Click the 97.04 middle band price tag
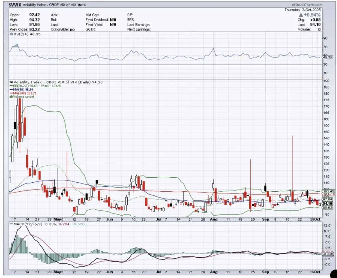The image size is (337, 278). coord(328,199)
